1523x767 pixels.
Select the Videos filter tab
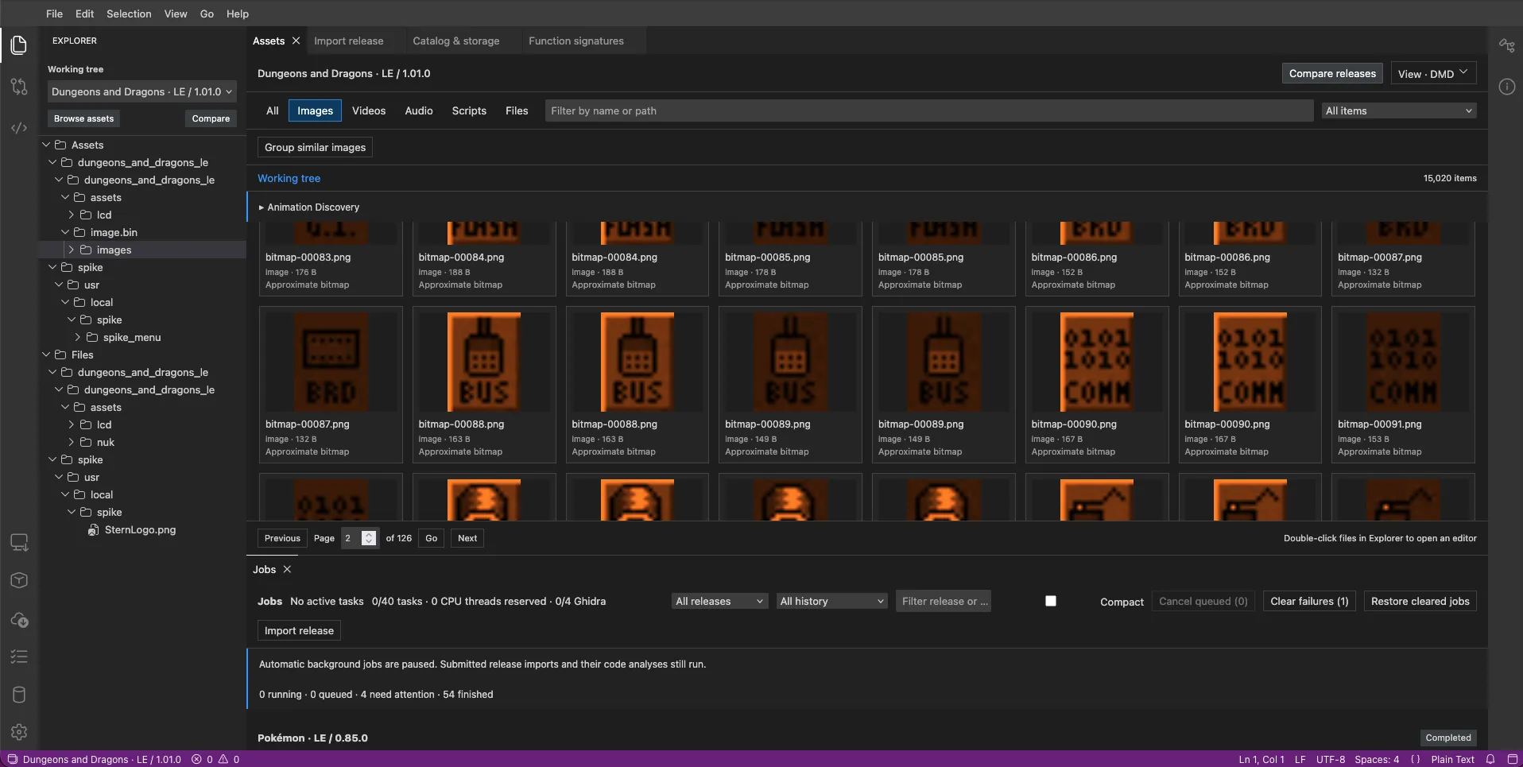(x=369, y=110)
